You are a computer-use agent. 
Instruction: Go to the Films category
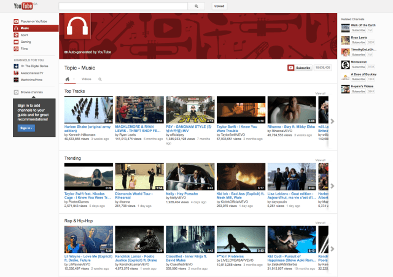coord(24,50)
